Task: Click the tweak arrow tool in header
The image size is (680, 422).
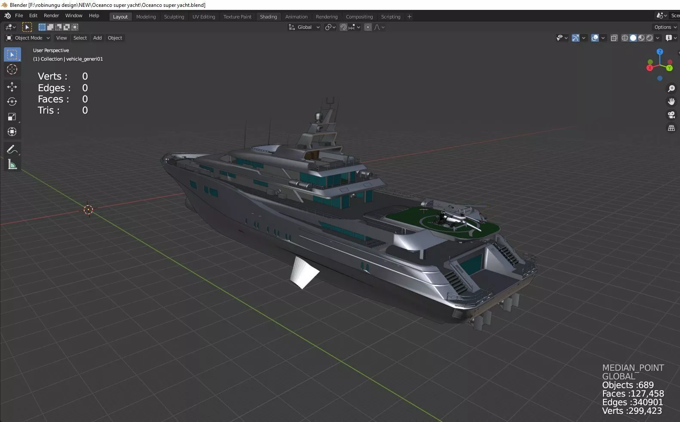Action: tap(27, 27)
